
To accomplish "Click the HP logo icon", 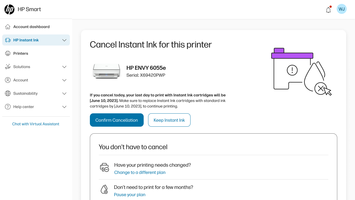I will click(9, 9).
